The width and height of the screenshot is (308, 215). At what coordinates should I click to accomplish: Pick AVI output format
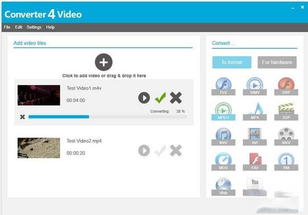tap(255, 136)
